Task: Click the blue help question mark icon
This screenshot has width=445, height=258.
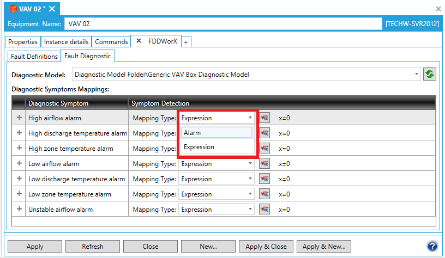Action: (432, 246)
